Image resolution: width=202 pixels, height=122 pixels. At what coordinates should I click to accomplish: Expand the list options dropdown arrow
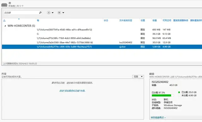coord(53,13)
